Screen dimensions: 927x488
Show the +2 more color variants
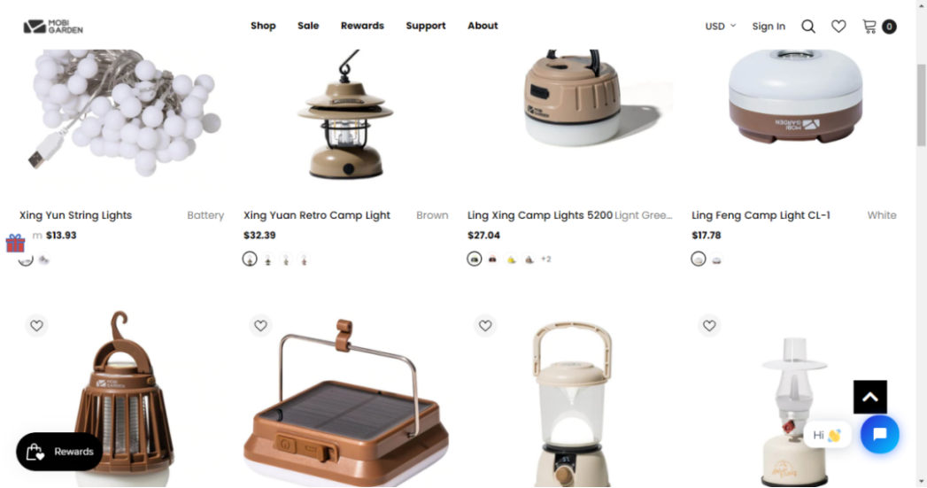[546, 259]
